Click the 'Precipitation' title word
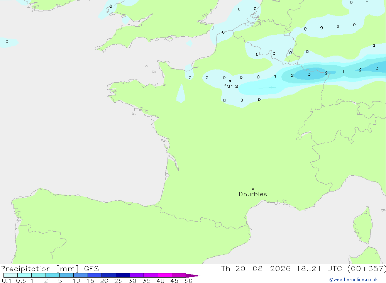Image resolution: width=386 pixels, height=283 pixels. click(x=25, y=269)
